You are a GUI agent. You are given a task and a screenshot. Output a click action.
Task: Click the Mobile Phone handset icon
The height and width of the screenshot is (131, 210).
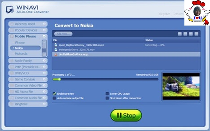pos(12,36)
